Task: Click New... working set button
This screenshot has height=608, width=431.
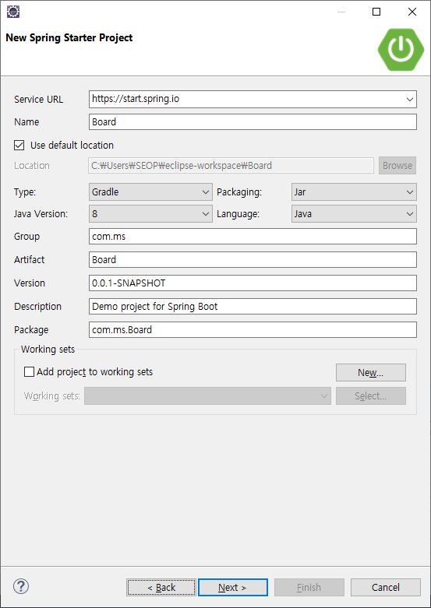Action: (371, 373)
